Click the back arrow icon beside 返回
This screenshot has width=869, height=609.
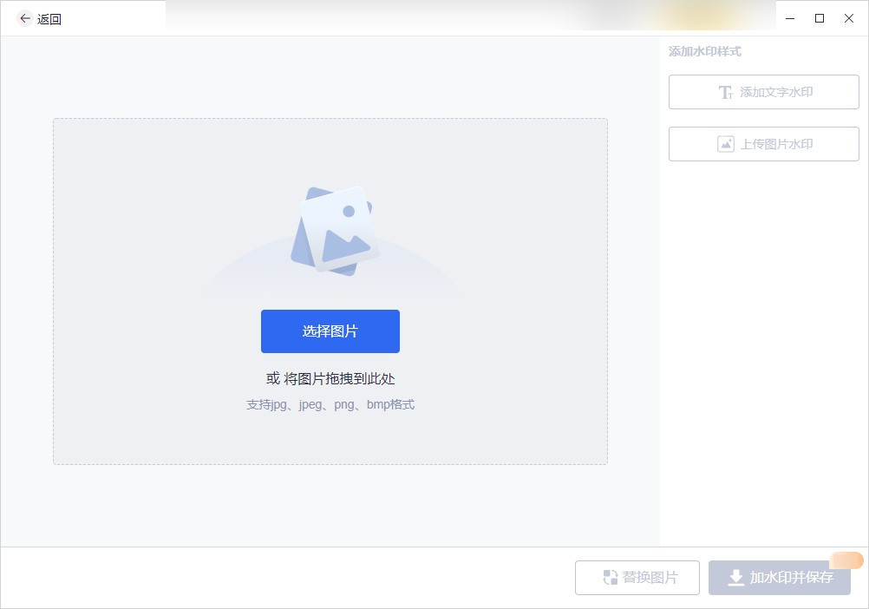click(x=24, y=18)
